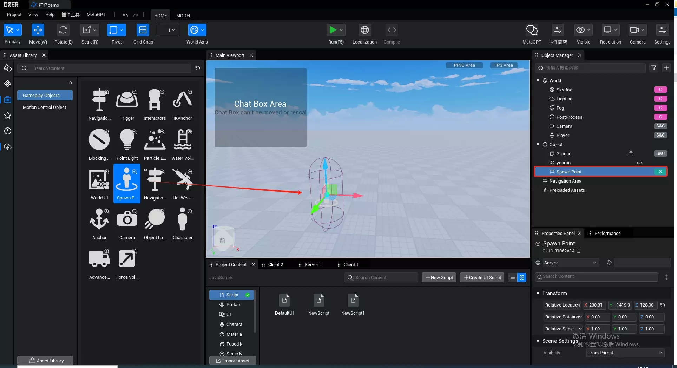The width and height of the screenshot is (677, 368).
Task: Activate the Rotate(E) tool
Action: click(x=63, y=30)
